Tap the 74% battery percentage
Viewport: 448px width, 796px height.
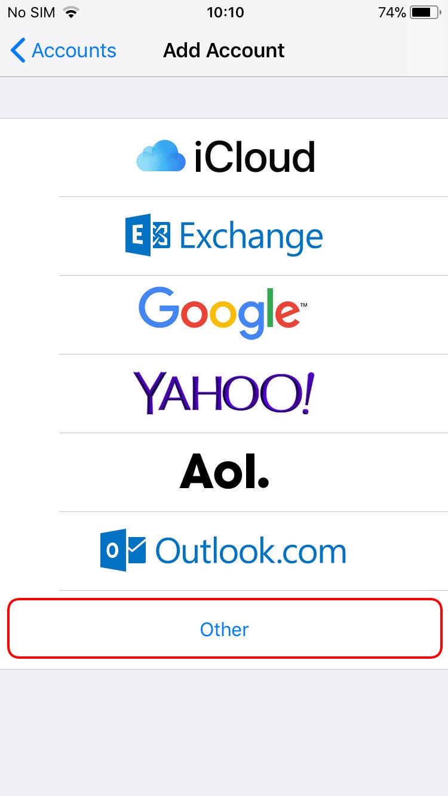392,13
